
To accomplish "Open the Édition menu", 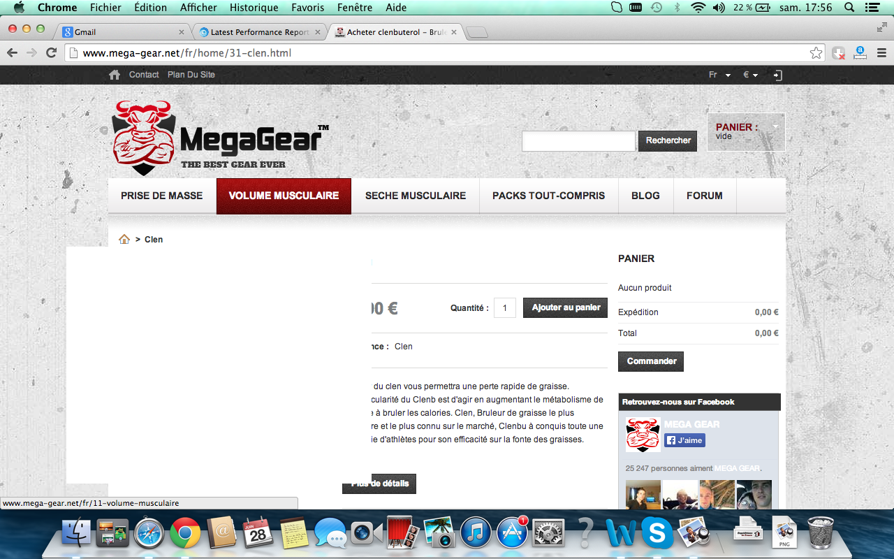I will pos(150,8).
